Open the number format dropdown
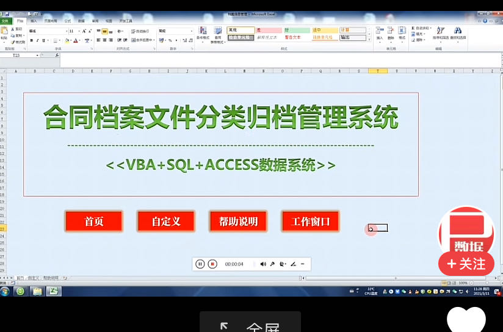Viewport: 503px width, 332px height. click(x=192, y=31)
